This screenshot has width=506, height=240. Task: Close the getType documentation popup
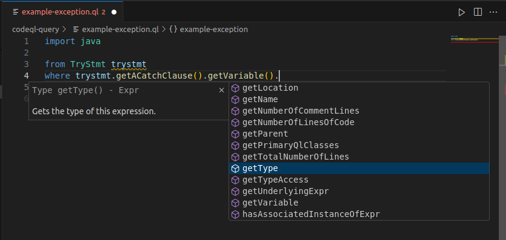coord(221,90)
